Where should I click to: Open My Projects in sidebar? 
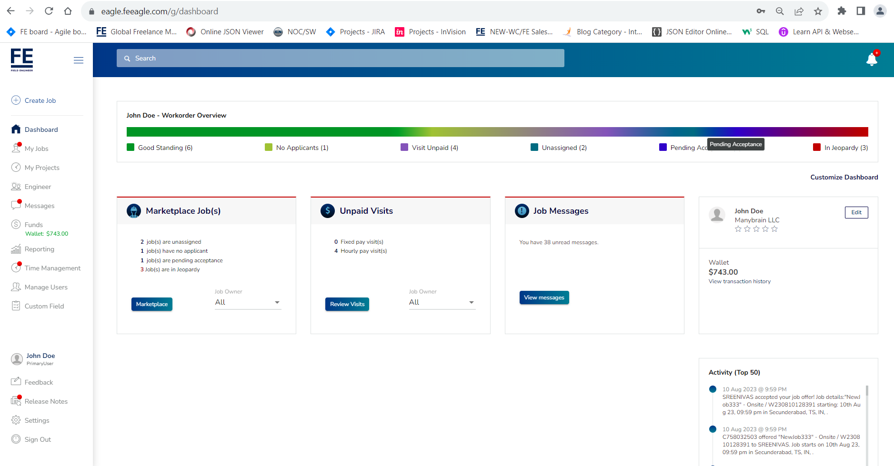tap(42, 168)
